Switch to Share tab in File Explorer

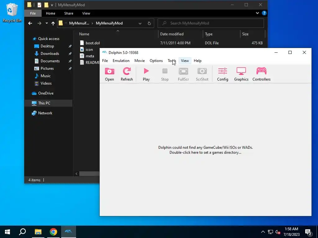point(69,13)
